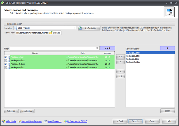Image resolution: width=179 pixels, height=126 pixels.
Task: Select Package.dtsx in Selected Items list
Action: coord(150,59)
